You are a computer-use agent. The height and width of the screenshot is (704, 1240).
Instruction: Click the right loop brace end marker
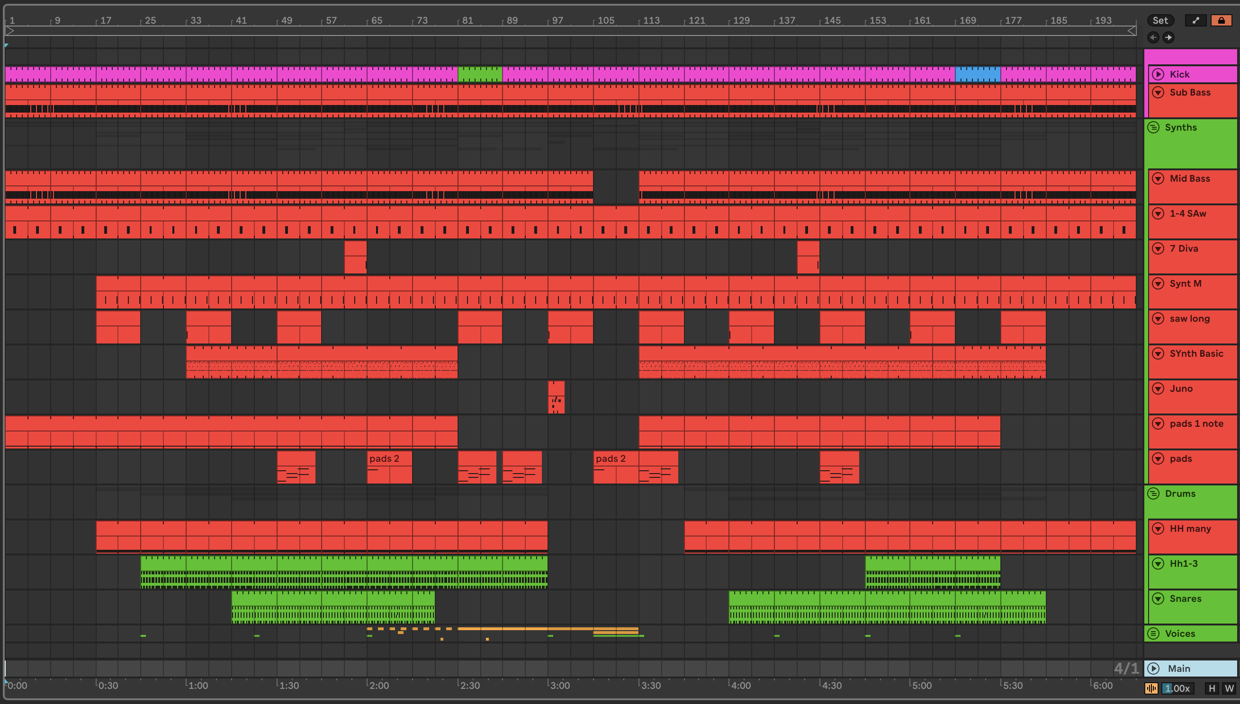(1132, 31)
